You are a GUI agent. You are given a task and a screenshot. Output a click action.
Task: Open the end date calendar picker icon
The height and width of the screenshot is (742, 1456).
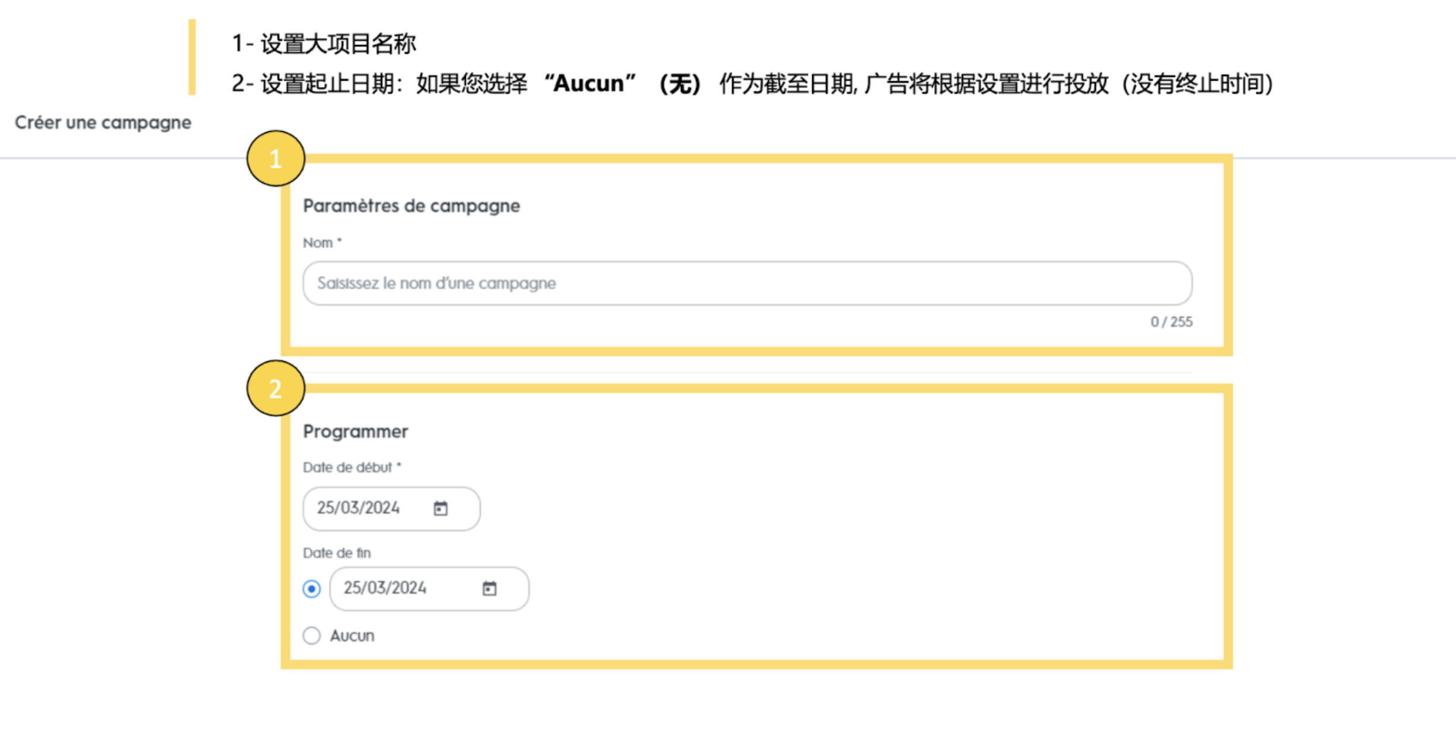point(489,588)
